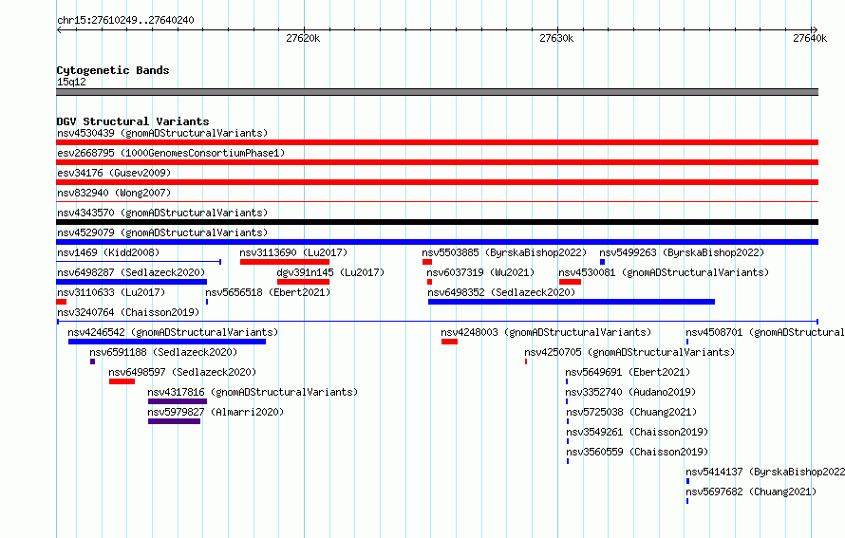Select the esv34176 Gusev2009 variant label
This screenshot has height=538, width=845.
pyautogui.click(x=114, y=173)
